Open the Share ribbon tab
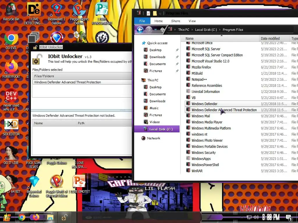The height and width of the screenshot is (223, 298). pyautogui.click(x=175, y=21)
